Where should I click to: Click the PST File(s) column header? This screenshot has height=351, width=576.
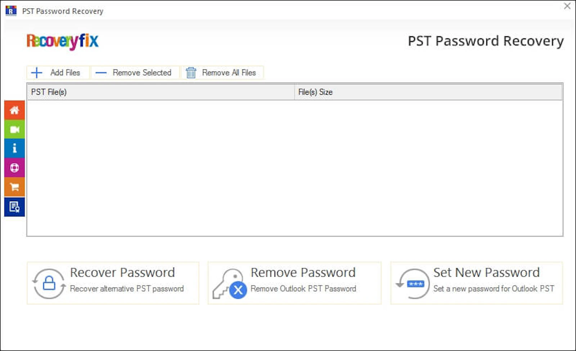pos(161,92)
